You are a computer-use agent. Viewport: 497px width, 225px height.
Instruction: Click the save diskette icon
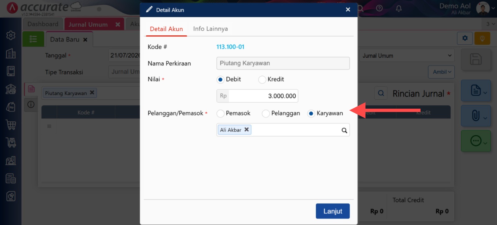pyautogui.click(x=476, y=59)
